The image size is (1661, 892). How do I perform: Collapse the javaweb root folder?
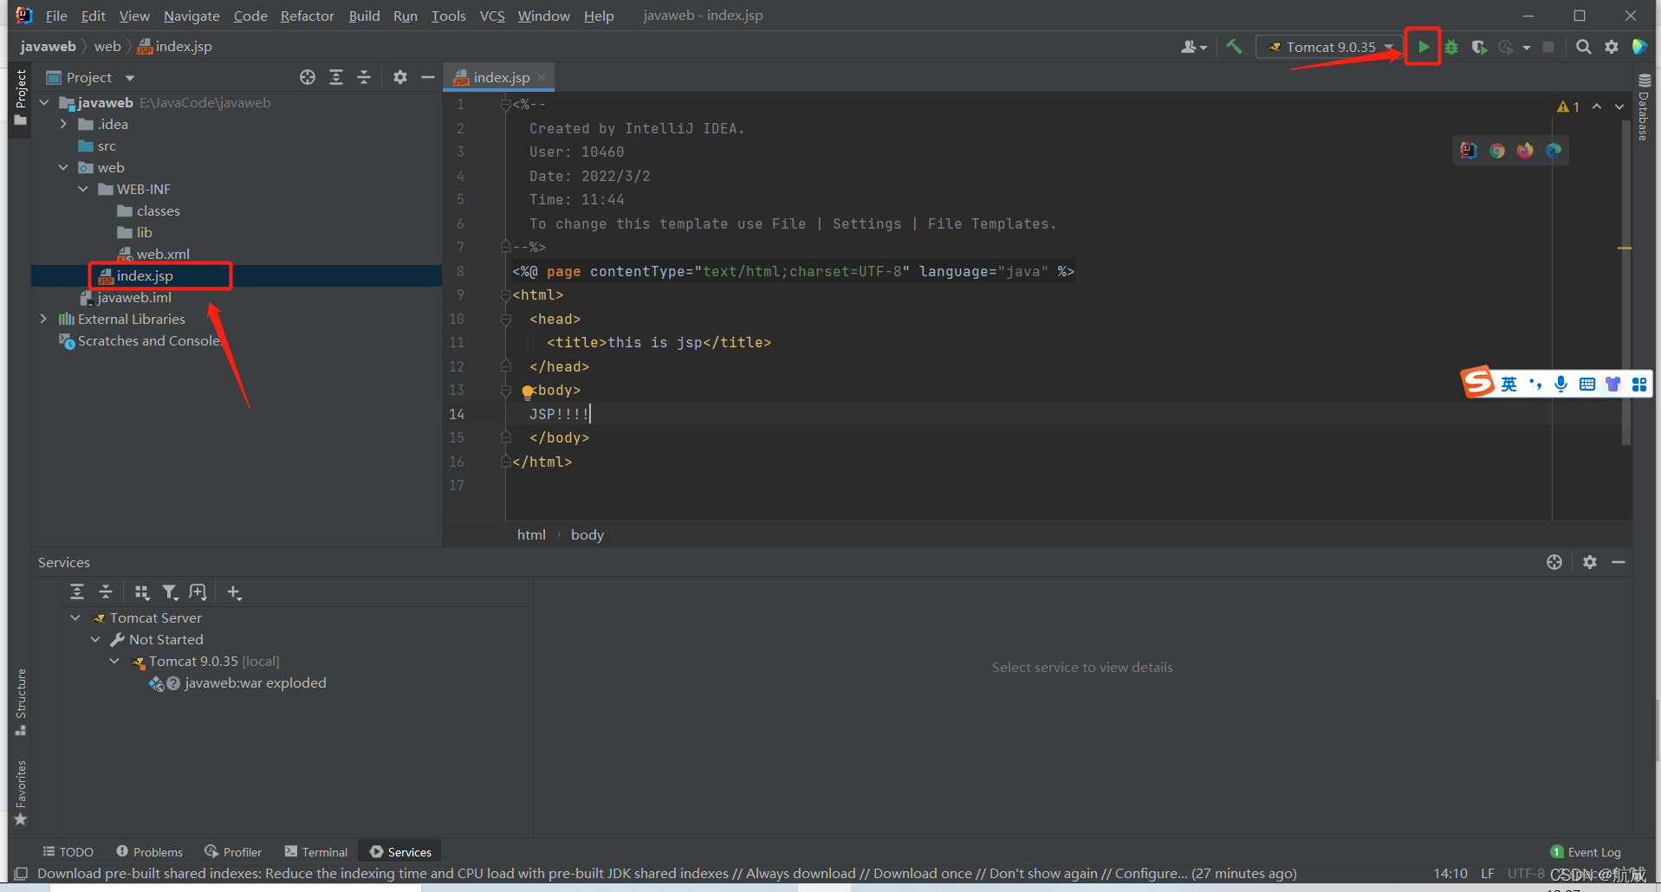pyautogui.click(x=44, y=102)
